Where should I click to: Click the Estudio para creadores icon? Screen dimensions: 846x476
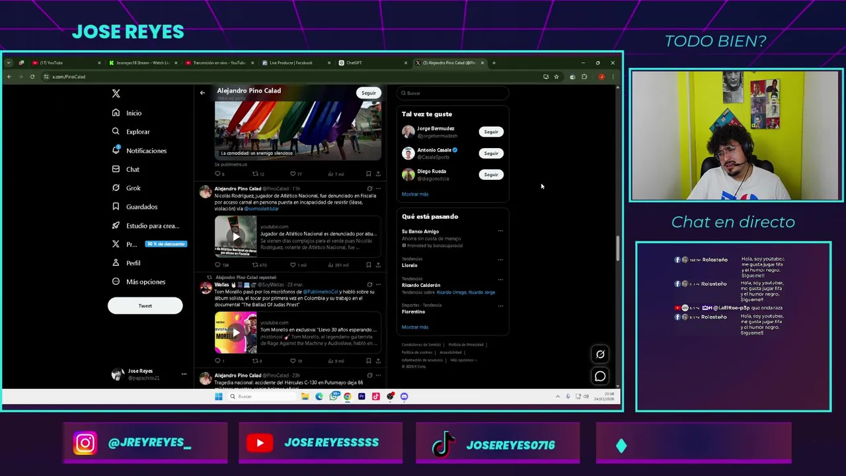coord(116,225)
